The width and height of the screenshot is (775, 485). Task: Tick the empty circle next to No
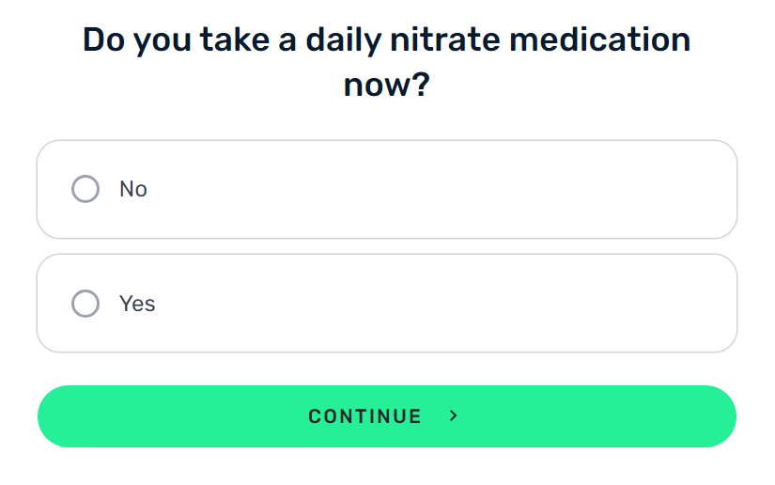click(x=85, y=189)
